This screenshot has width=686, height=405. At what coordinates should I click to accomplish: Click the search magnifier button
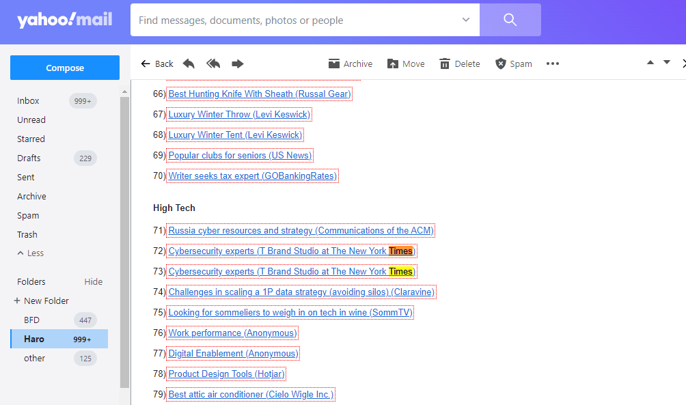pyautogui.click(x=510, y=20)
